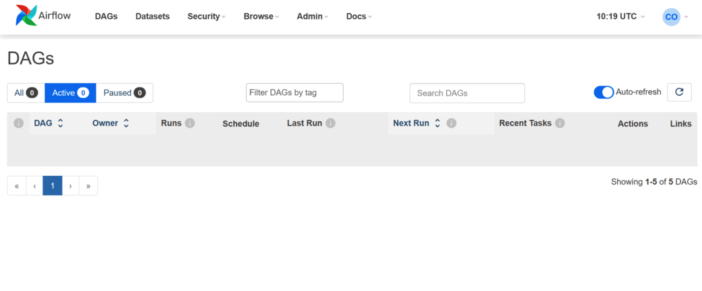702x291 pixels.
Task: Click the Airflow pinwheel logo
Action: point(26,15)
